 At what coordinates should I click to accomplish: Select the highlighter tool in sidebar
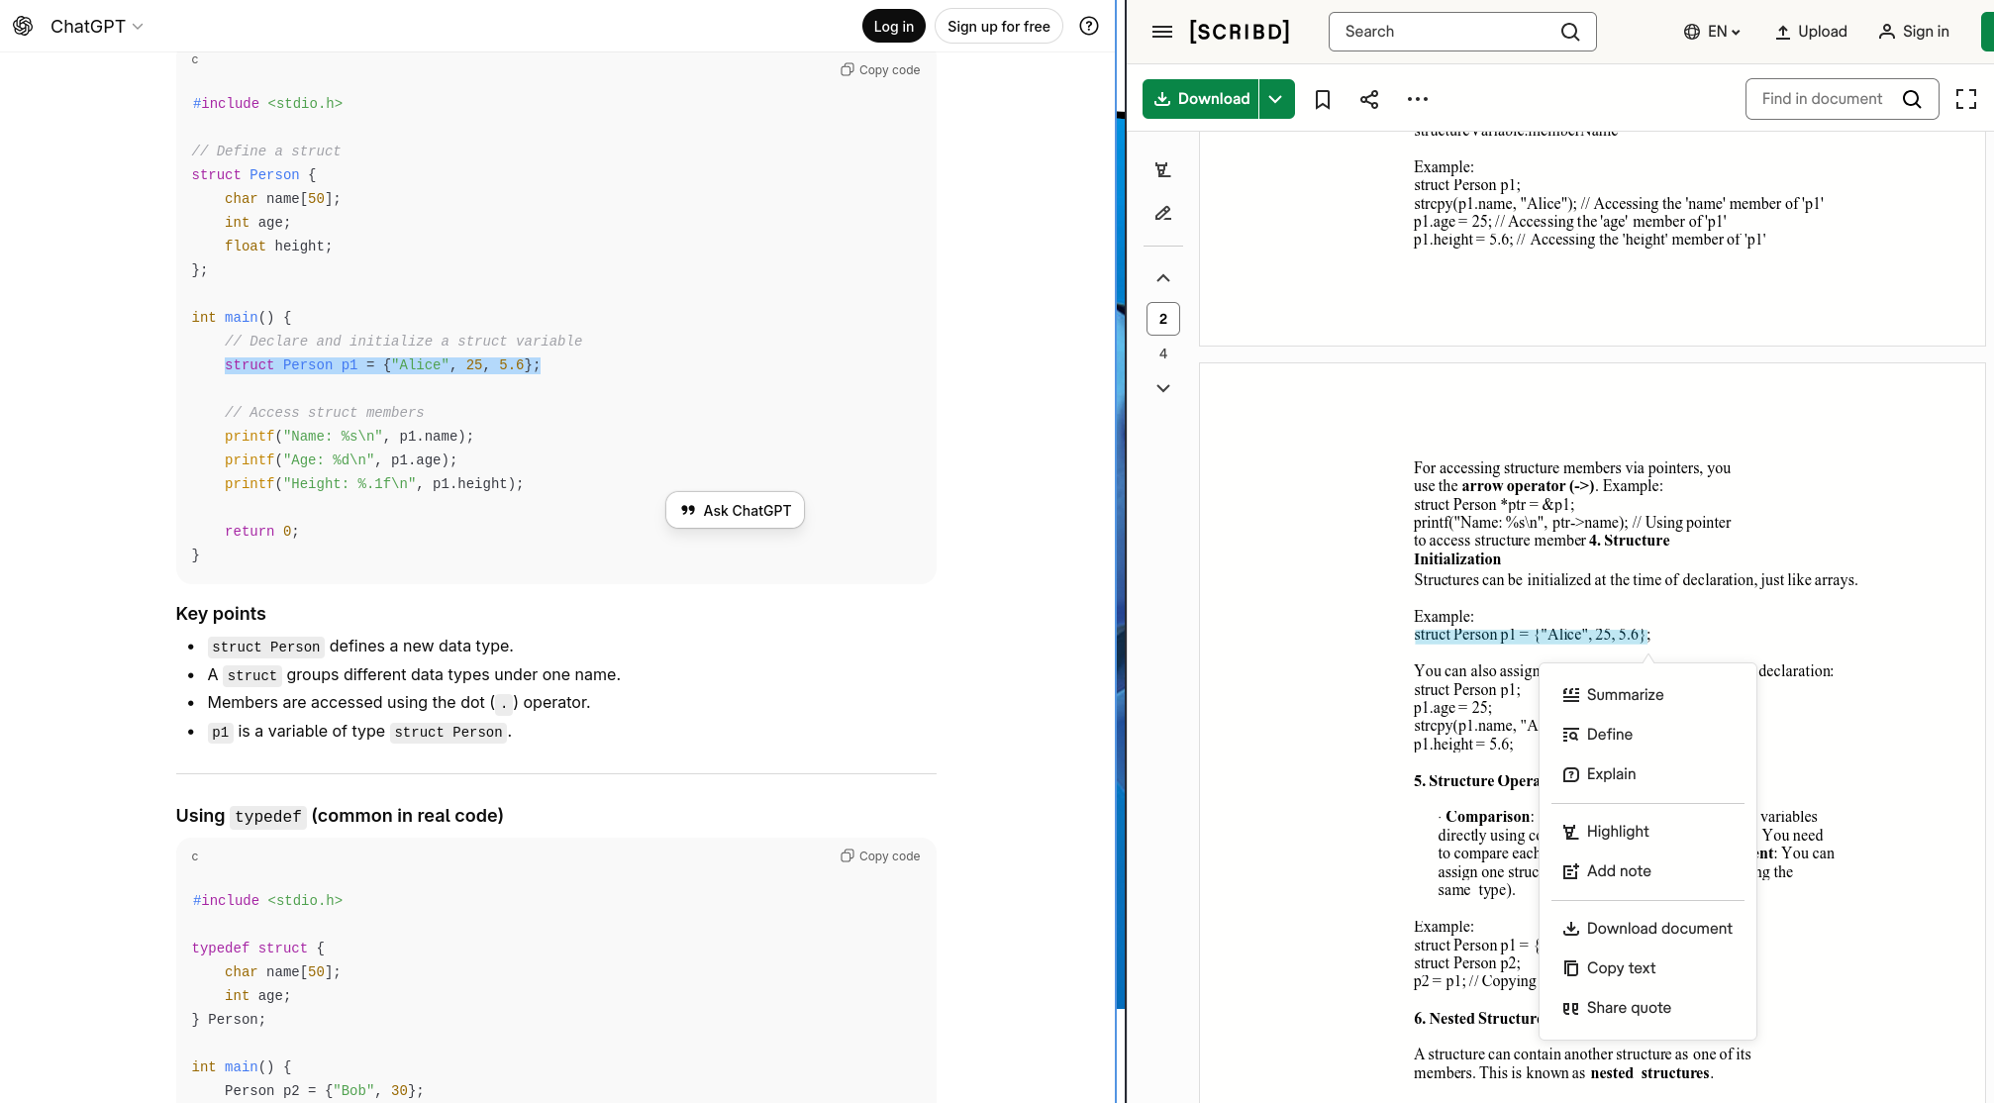[1162, 170]
